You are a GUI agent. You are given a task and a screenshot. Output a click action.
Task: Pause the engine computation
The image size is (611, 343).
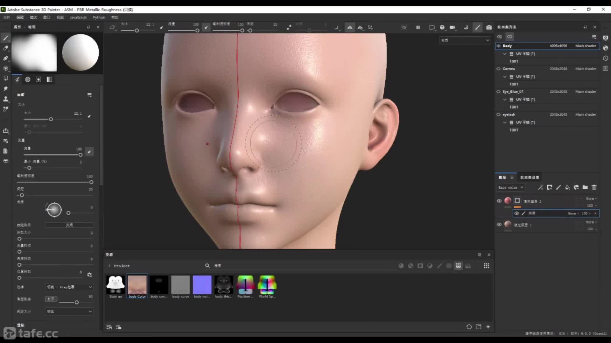click(x=418, y=28)
